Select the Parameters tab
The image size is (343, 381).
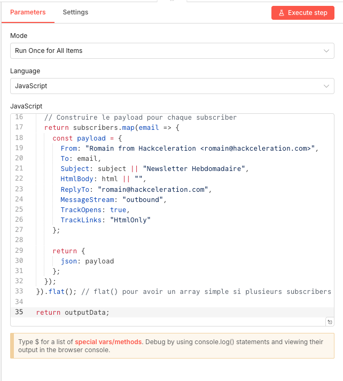28,12
